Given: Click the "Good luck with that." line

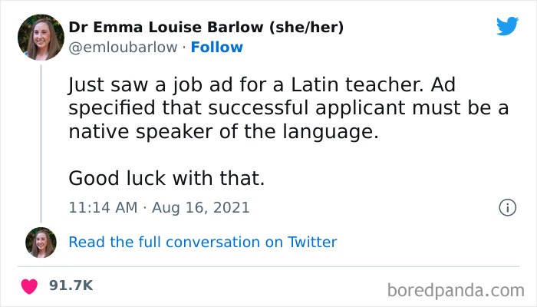Looking at the screenshot, I should [x=166, y=178].
